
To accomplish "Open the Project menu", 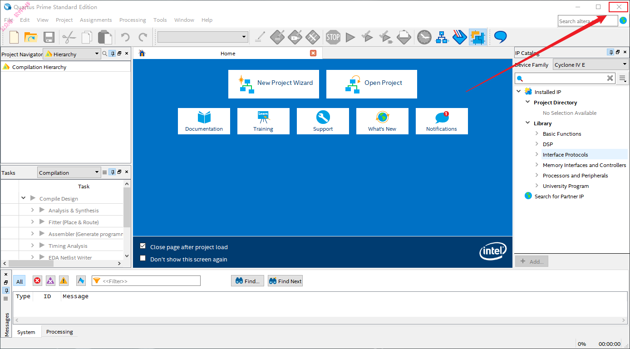I will [x=64, y=20].
